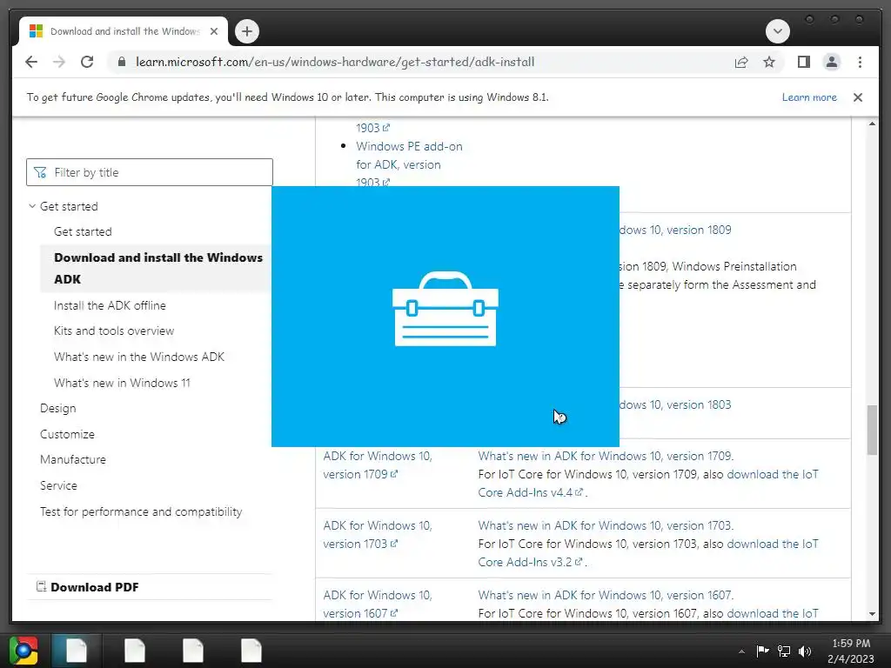Click scrollbar up arrow
This screenshot has width=891, height=668.
pos(872,124)
